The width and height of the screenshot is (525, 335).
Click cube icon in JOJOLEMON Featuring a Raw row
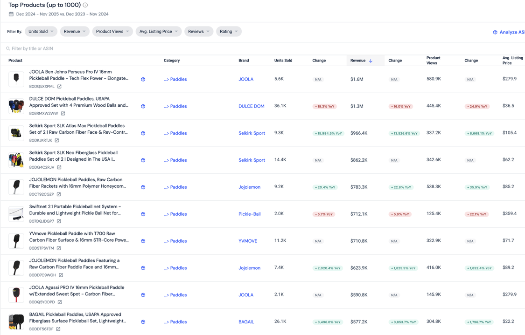click(143, 268)
